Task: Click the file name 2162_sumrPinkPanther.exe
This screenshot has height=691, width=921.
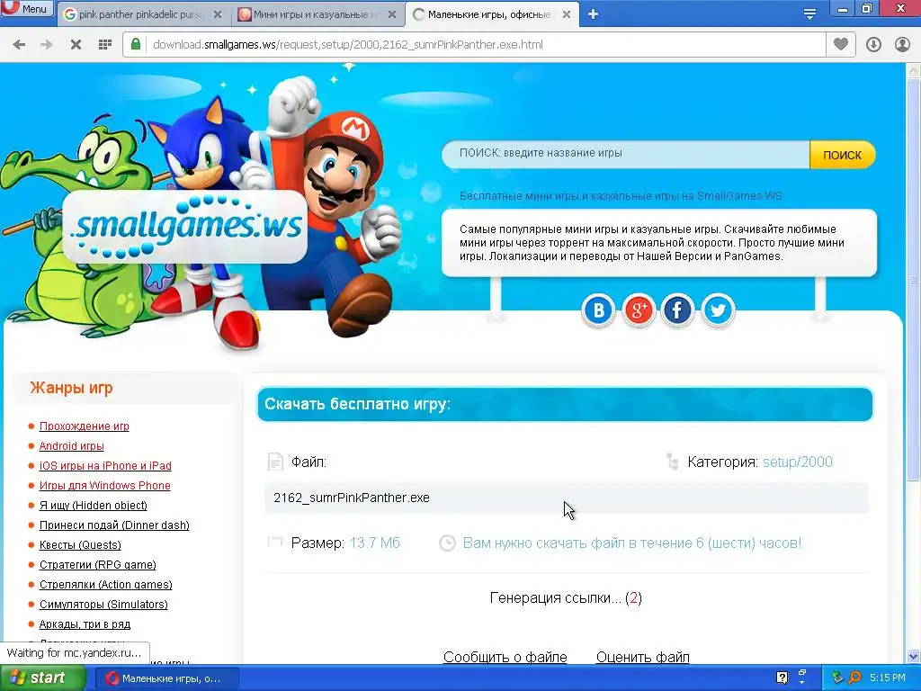Action: coord(352,498)
